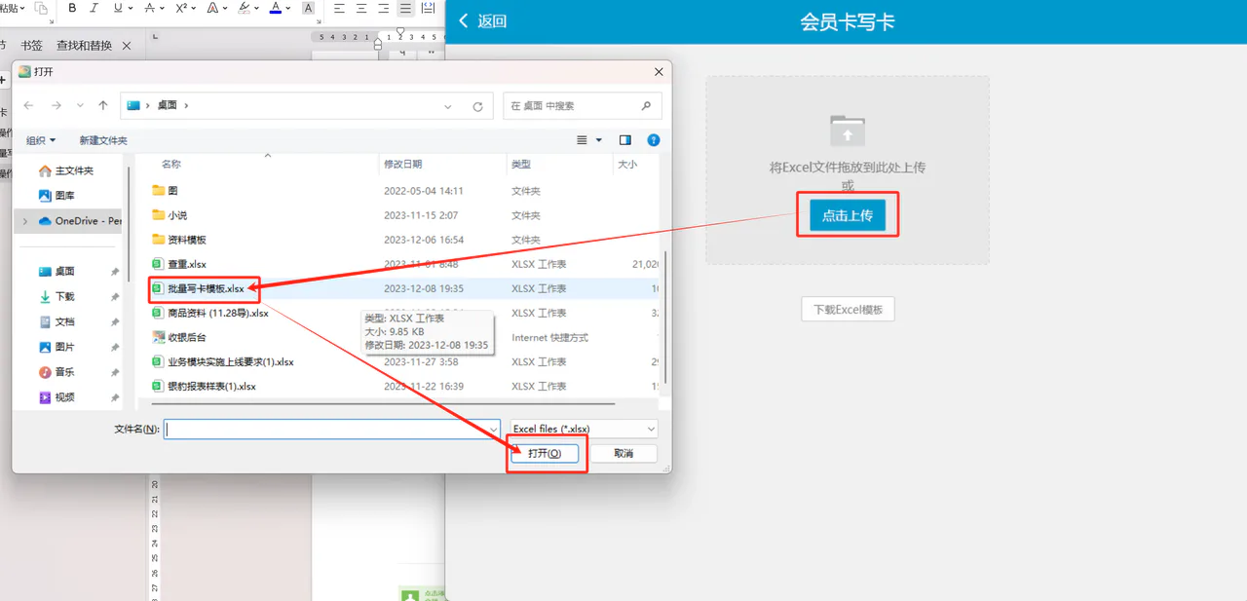1247x601 pixels.
Task: Open the dialog help icon
Action: pos(654,140)
